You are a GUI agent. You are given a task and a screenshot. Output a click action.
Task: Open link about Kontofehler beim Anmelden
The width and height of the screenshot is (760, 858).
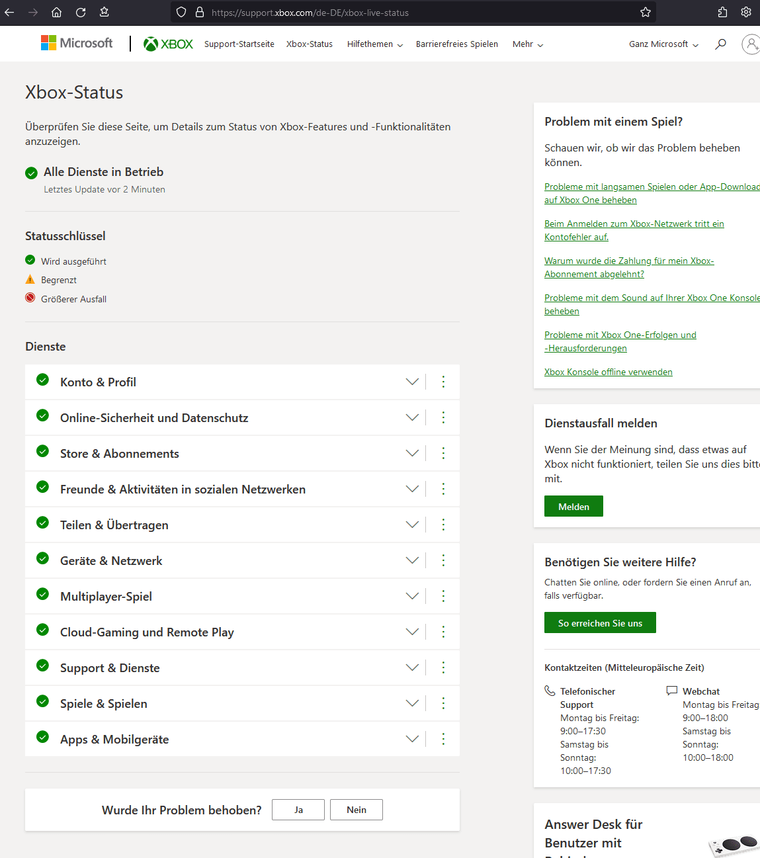(634, 230)
